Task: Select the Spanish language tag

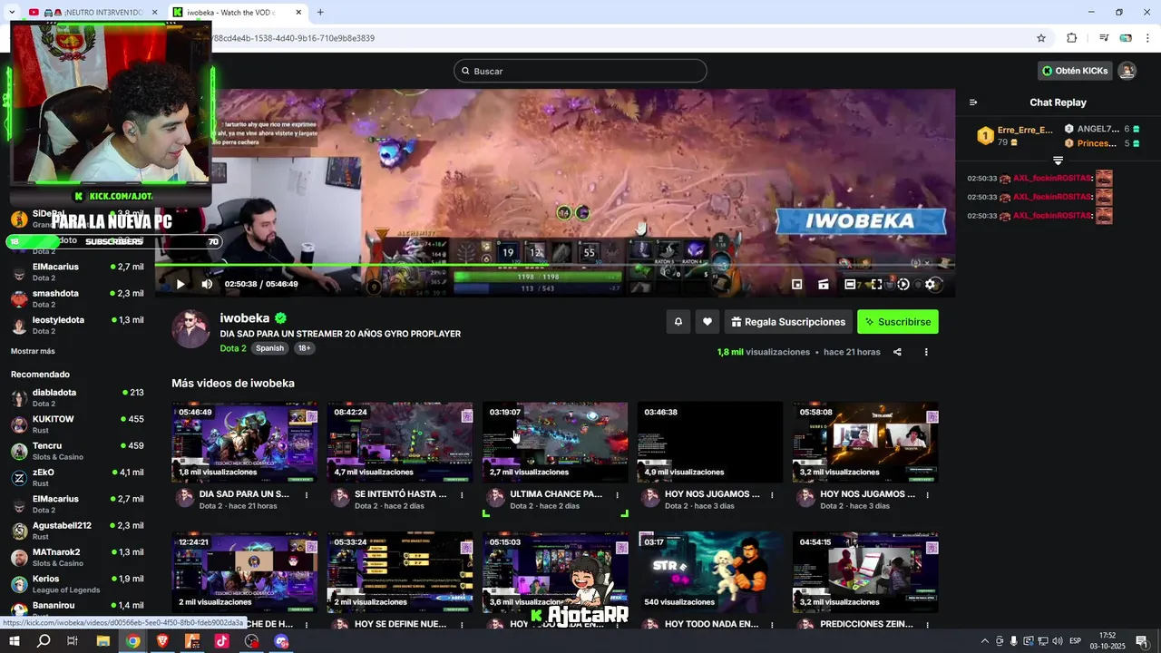Action: 269,348
